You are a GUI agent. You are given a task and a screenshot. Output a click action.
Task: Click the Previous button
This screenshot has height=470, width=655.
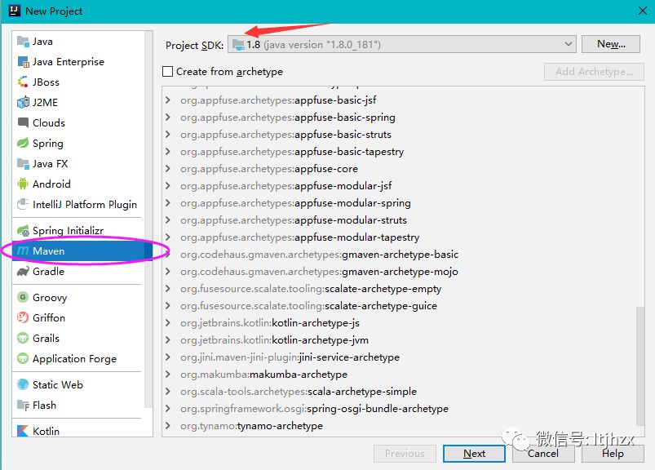click(x=405, y=454)
